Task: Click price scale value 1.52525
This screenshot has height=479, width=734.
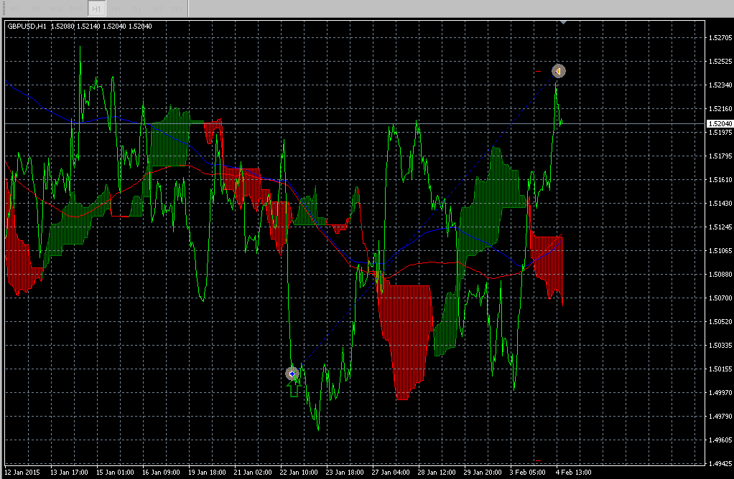Action: tap(720, 61)
